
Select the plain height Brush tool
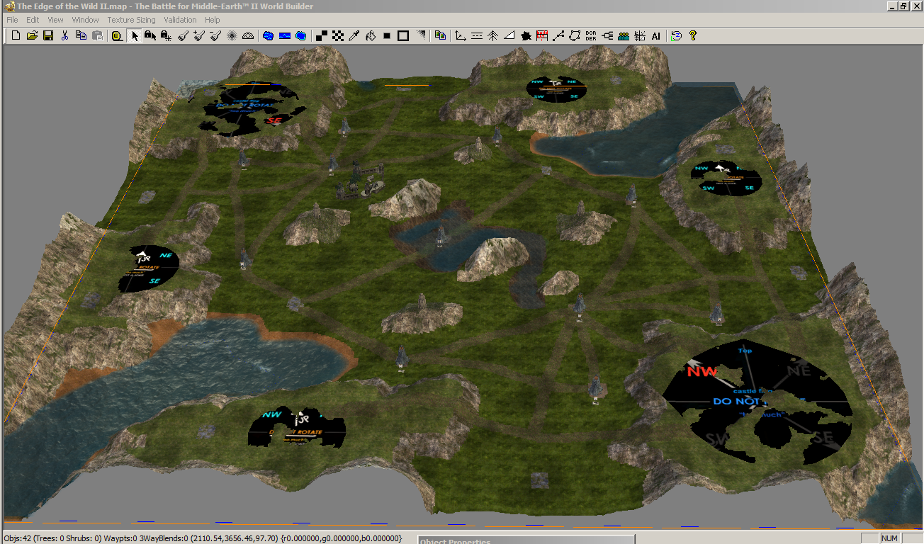pos(183,35)
